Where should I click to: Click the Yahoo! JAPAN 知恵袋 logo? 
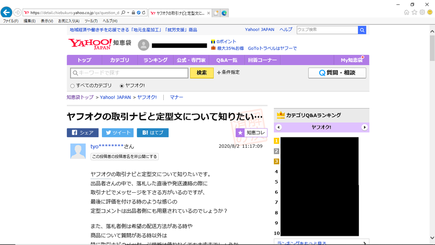click(x=100, y=44)
